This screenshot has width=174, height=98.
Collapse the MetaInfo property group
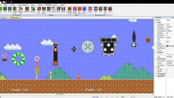pyautogui.click(x=156, y=52)
